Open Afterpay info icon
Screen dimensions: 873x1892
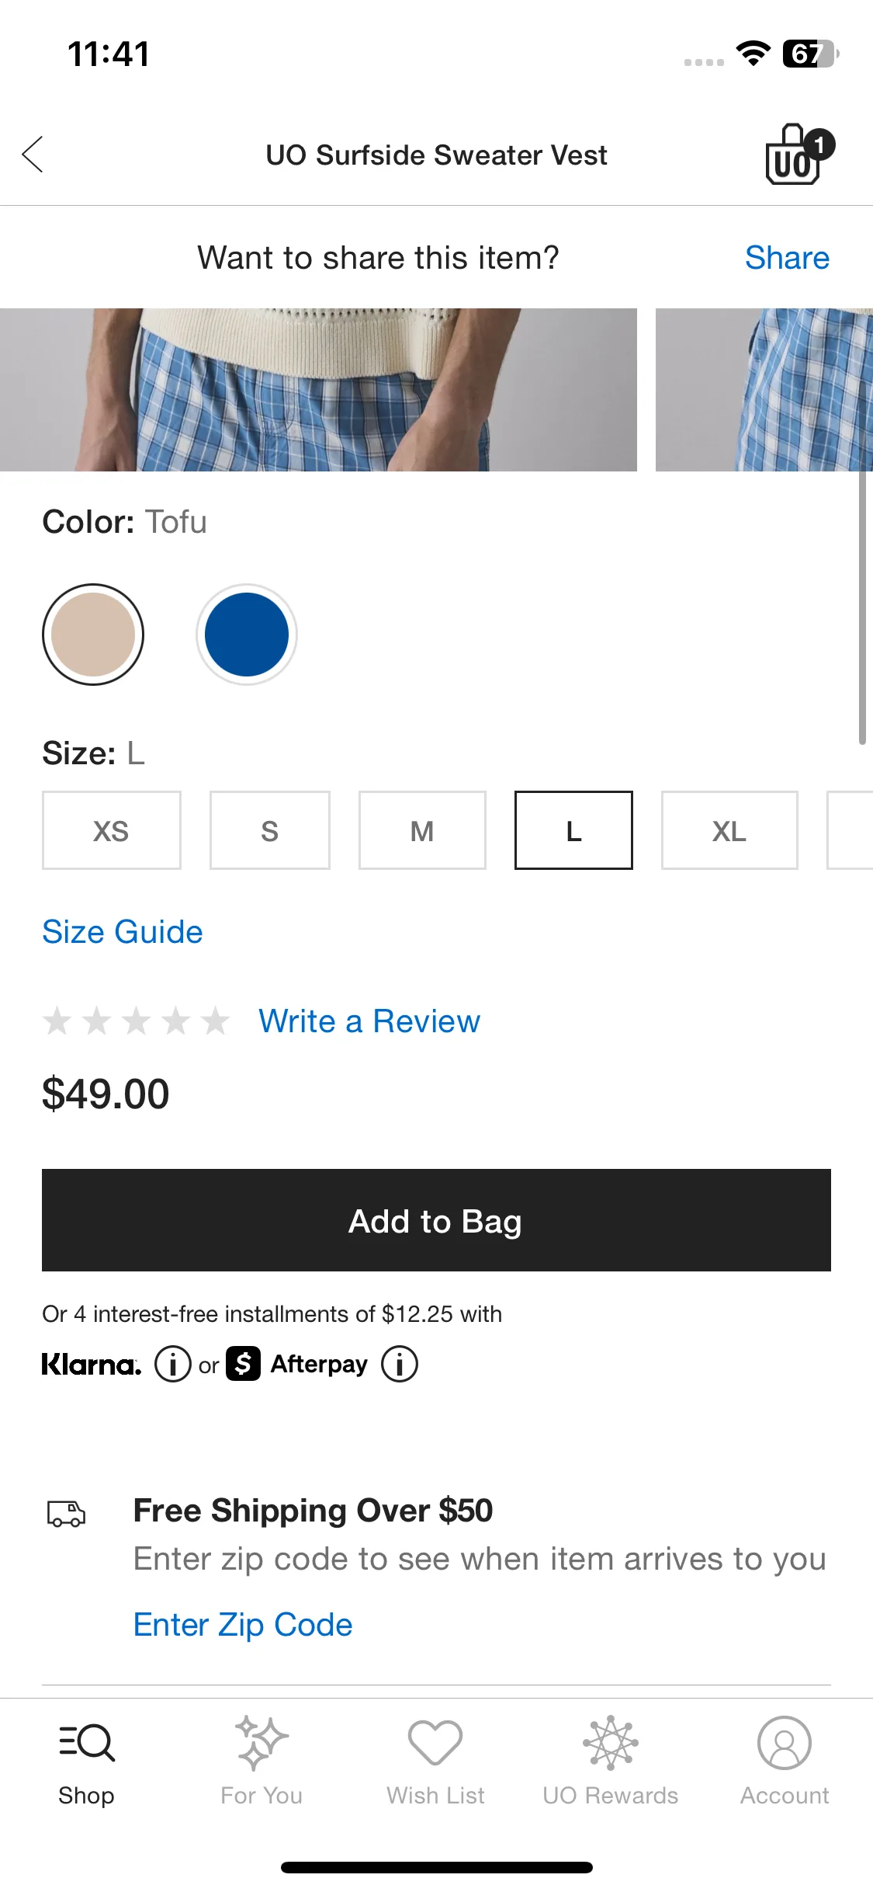point(400,1364)
